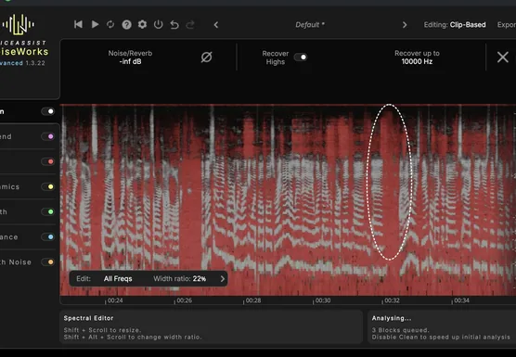This screenshot has height=357, width=516.
Task: Click the skip-to-start playback button
Action: click(x=78, y=24)
